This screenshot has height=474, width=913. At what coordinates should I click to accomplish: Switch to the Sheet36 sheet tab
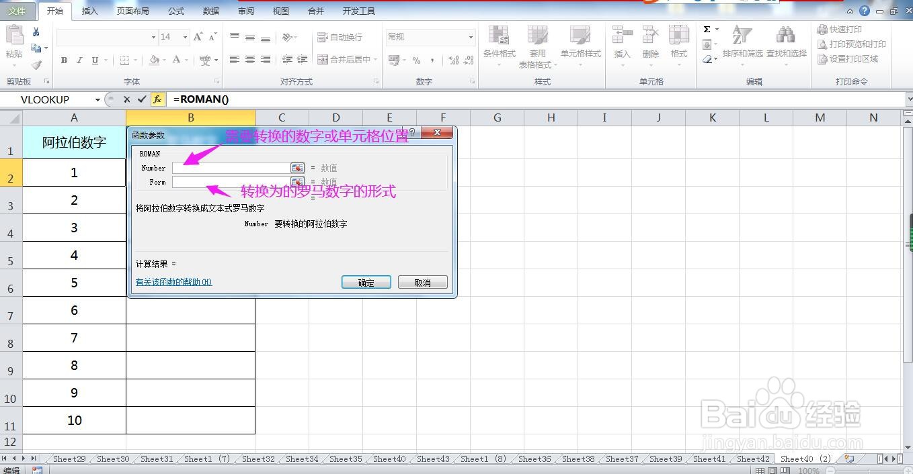tap(534, 459)
